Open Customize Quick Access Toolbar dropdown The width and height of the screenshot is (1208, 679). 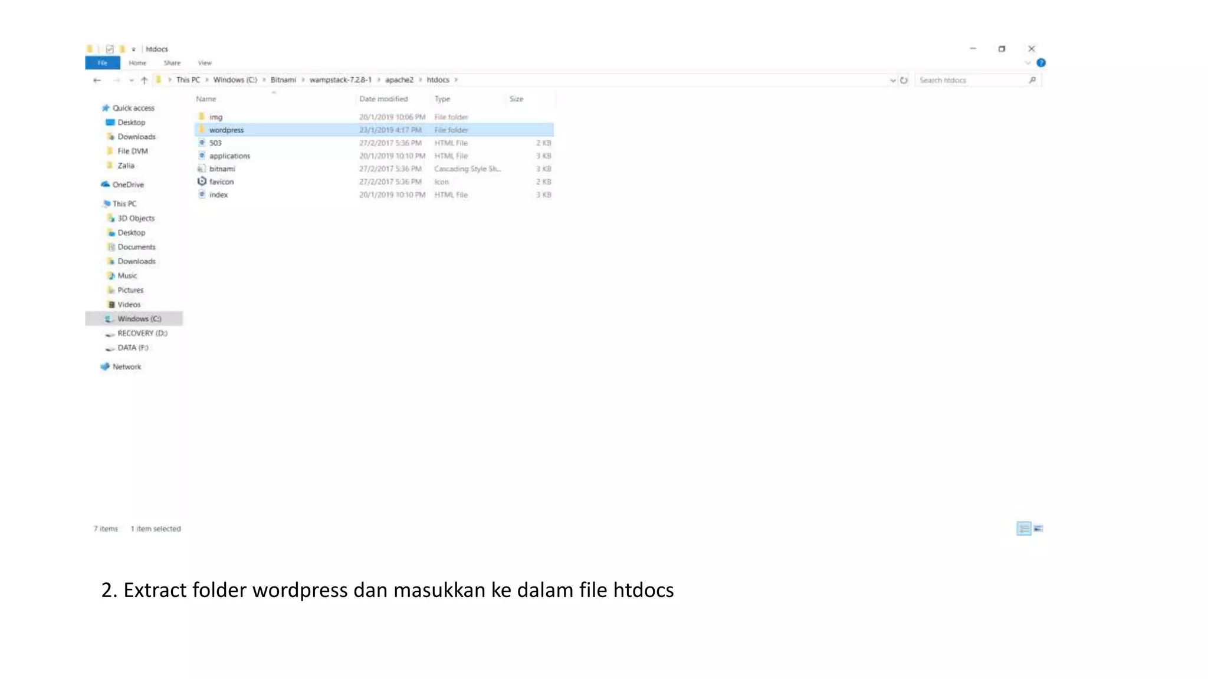[x=134, y=49]
